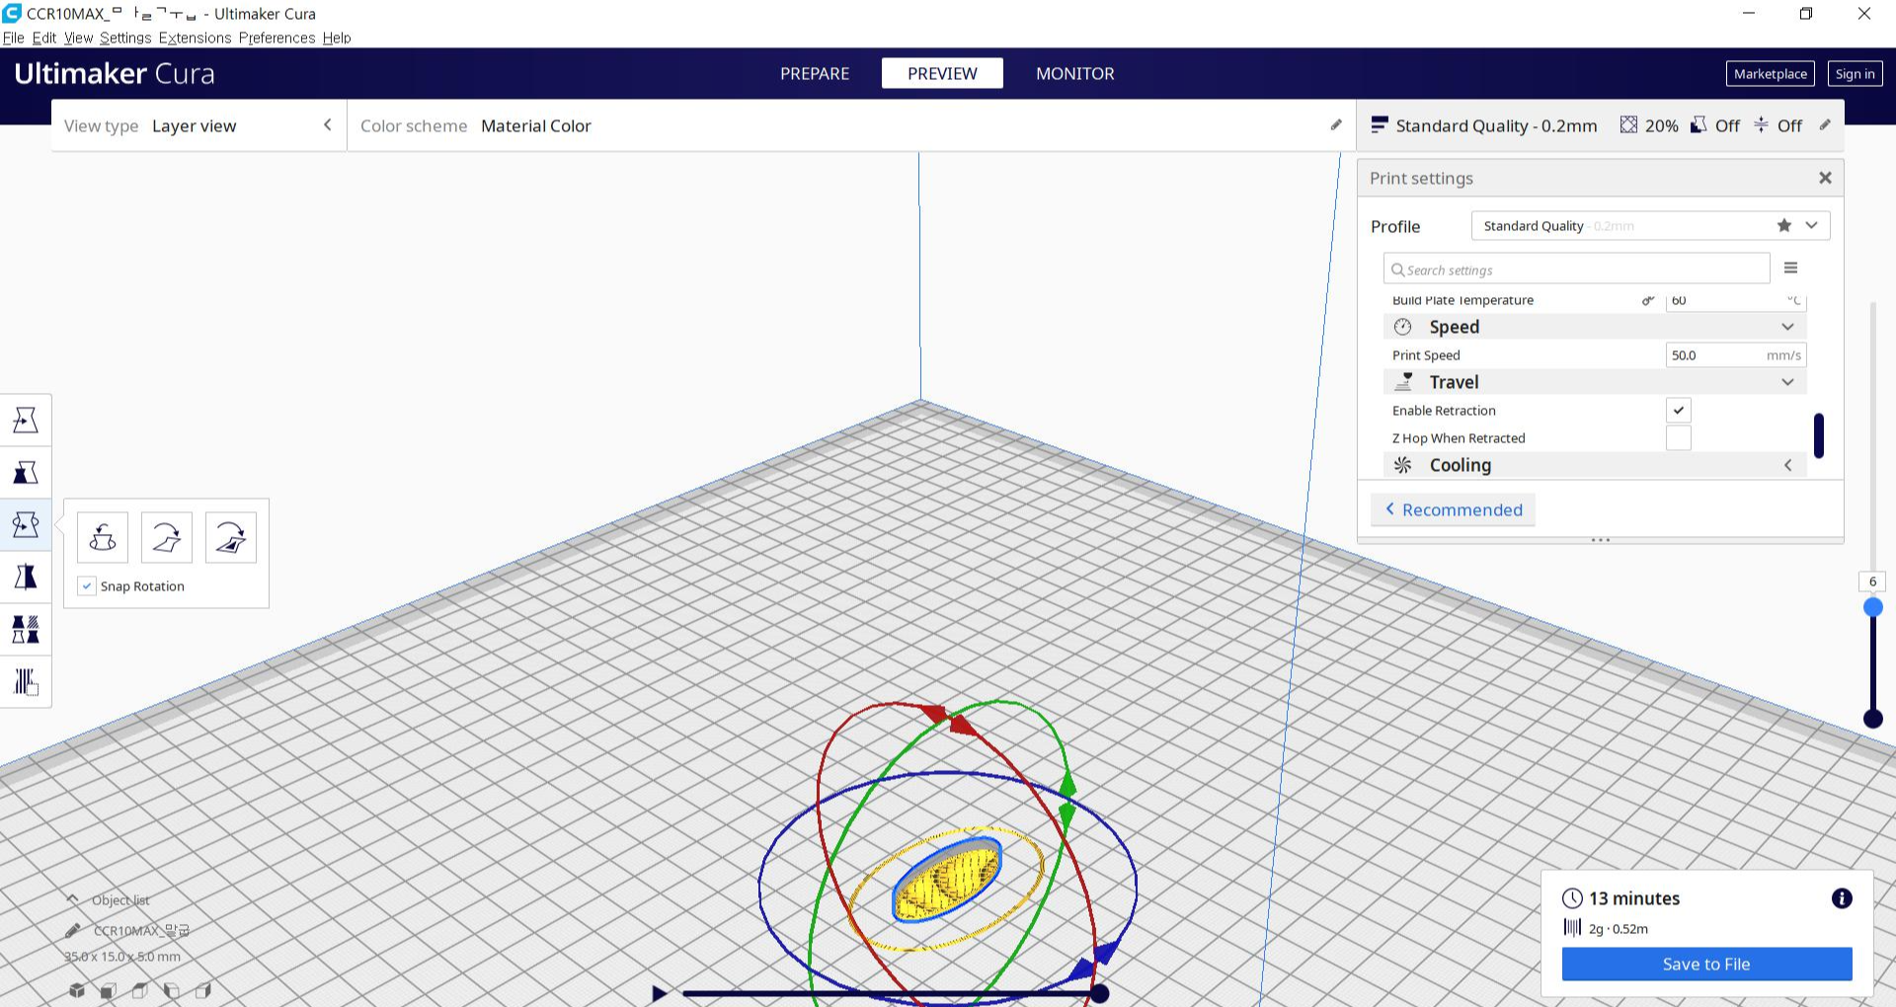Open settings visibility hamburger menu
The width and height of the screenshot is (1896, 1007).
point(1790,268)
